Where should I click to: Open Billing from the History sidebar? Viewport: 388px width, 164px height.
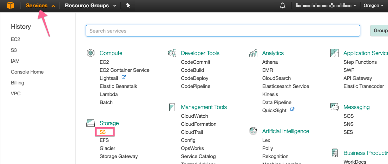point(18,83)
